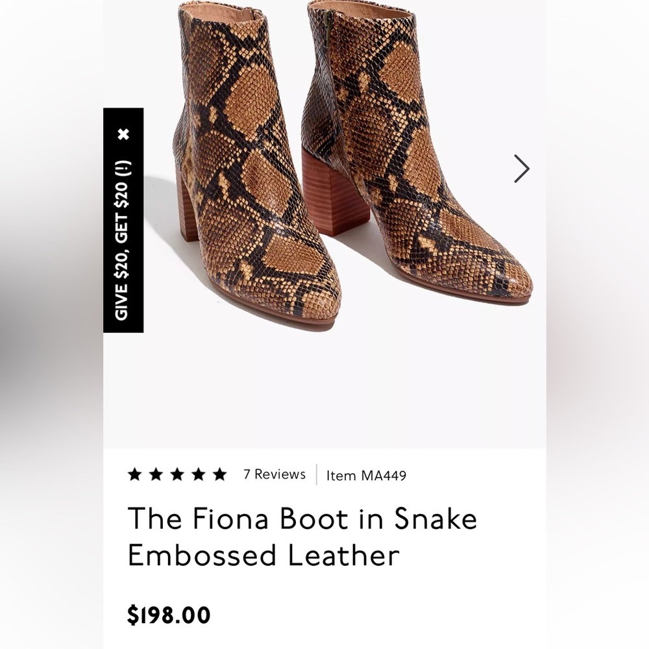Click the second star in the rating
The width and height of the screenshot is (649, 649).
coord(156,475)
